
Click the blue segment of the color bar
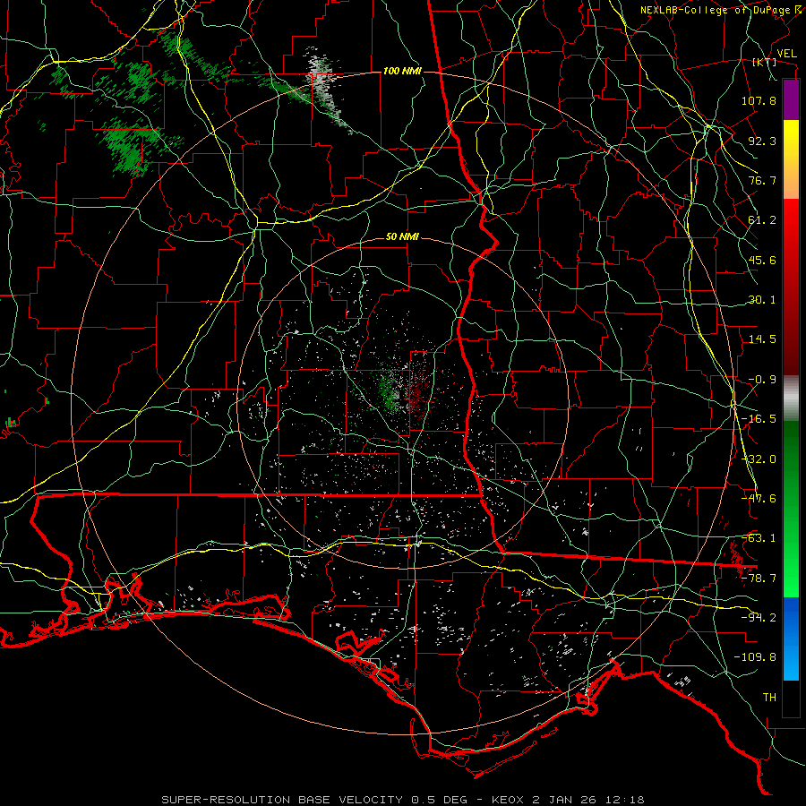(x=791, y=639)
